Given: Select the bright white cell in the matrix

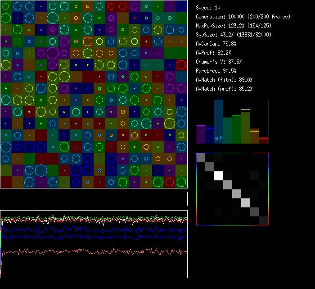Looking at the screenshot, I should pos(219,175).
